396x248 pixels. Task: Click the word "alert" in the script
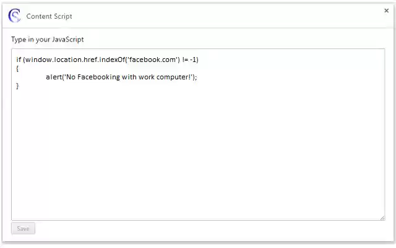54,77
